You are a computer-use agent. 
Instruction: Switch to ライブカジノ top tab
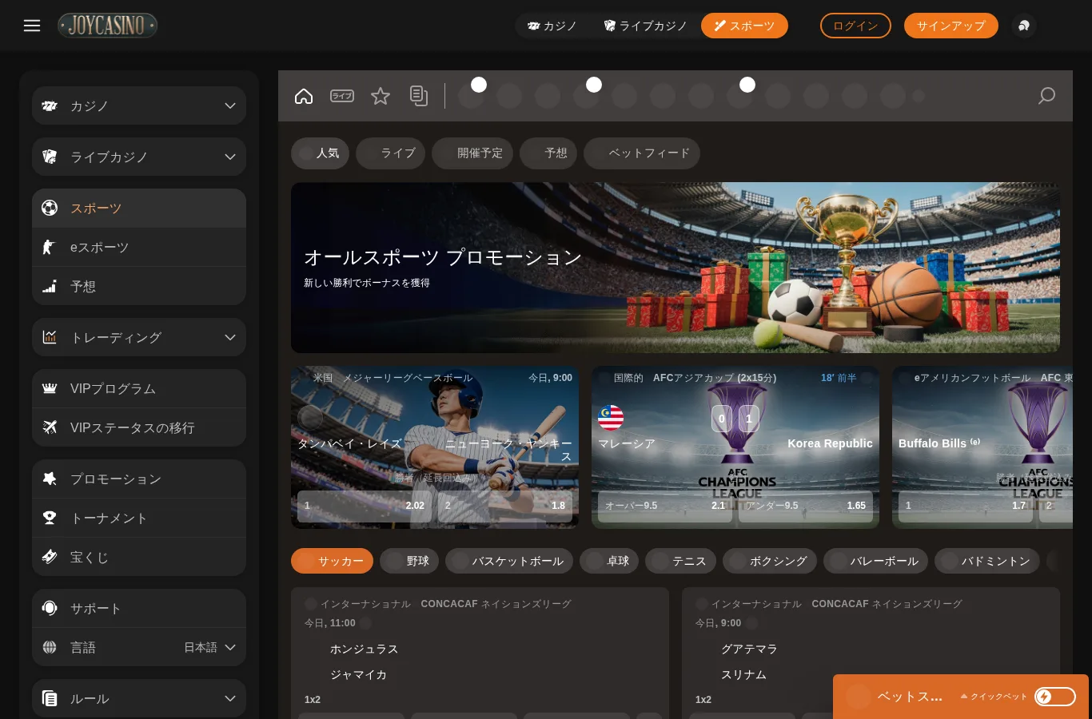pyautogui.click(x=645, y=26)
